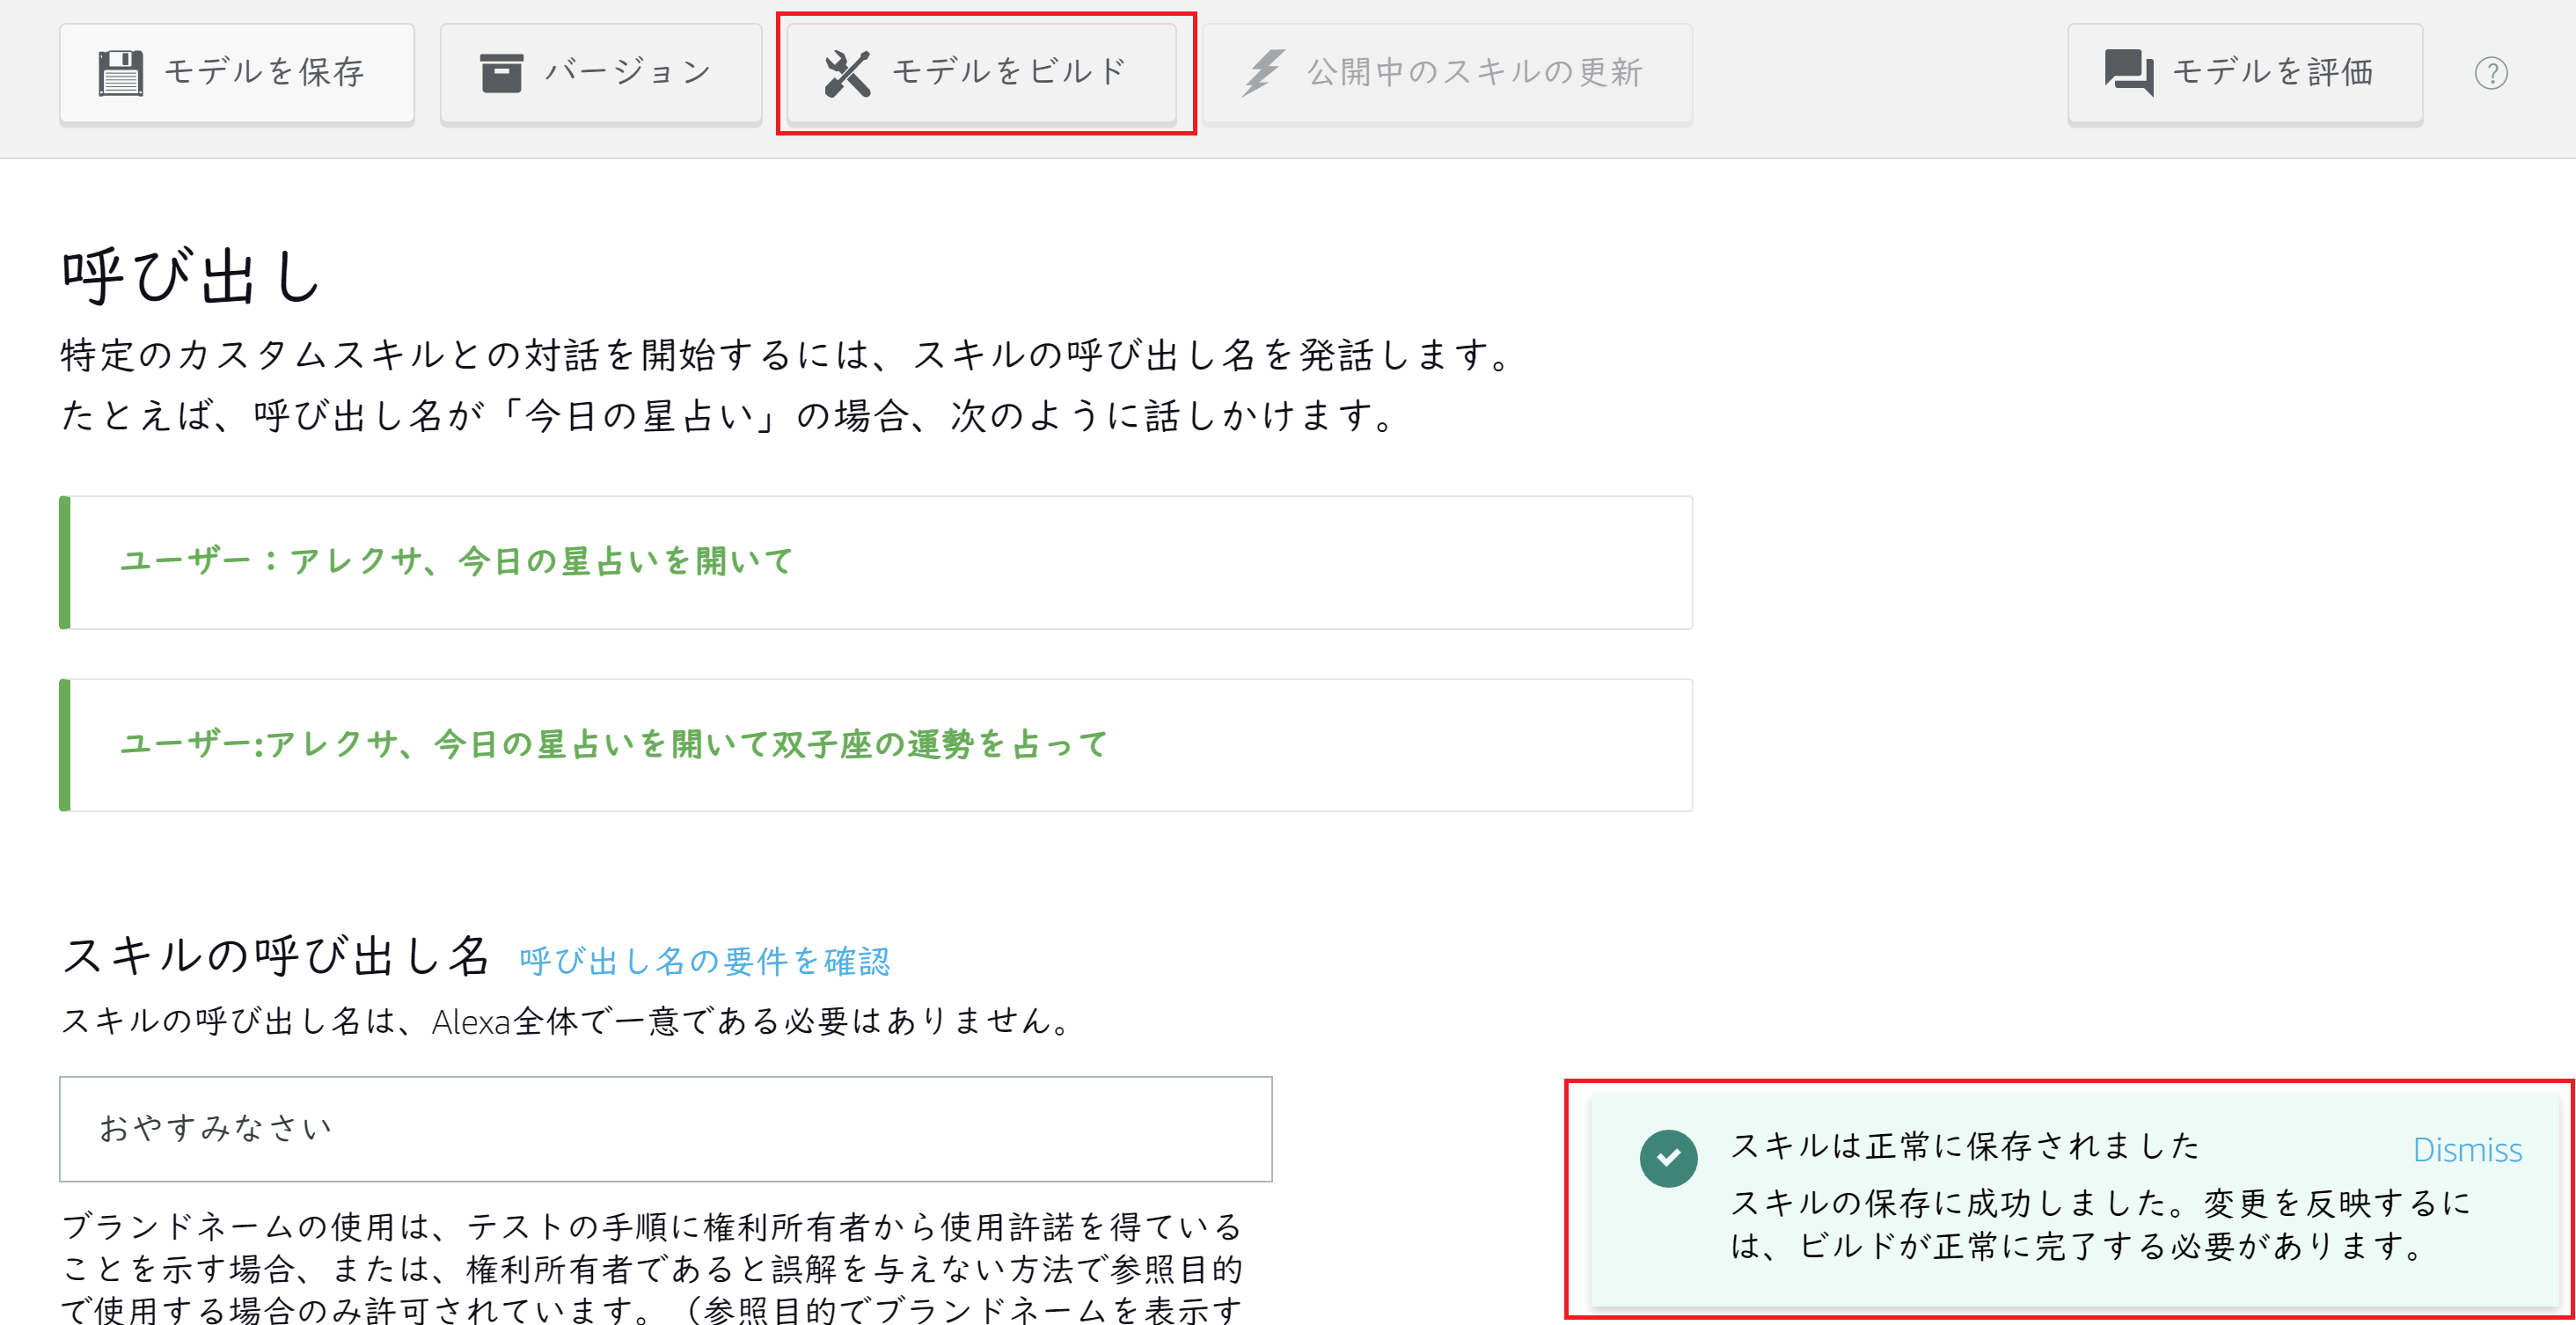
Task: Click the スキルは正常に保存されました toast title
Action: (x=1964, y=1145)
